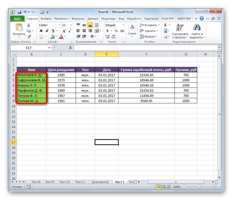Open the Общий number format dropdown
Image resolution: width=232 pixels, height=200 pixels.
[x=123, y=25]
